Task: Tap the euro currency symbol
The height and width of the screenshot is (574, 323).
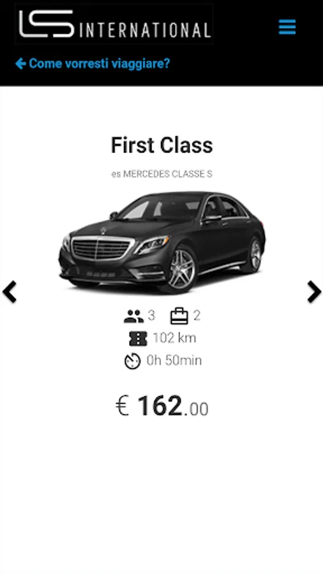Action: (x=123, y=406)
